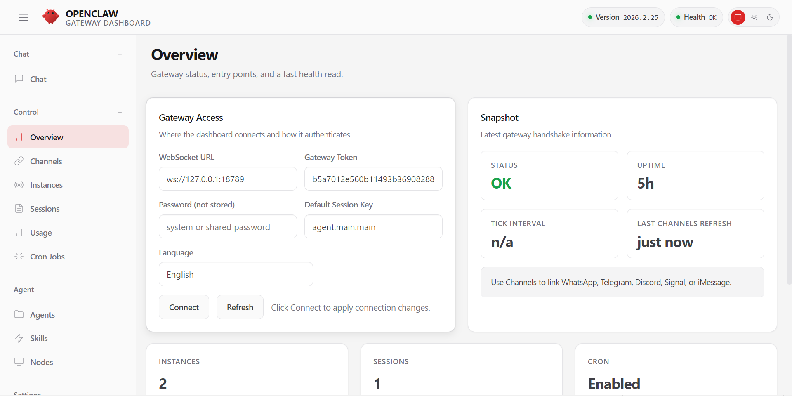Select the Overview sidebar item

coord(68,137)
